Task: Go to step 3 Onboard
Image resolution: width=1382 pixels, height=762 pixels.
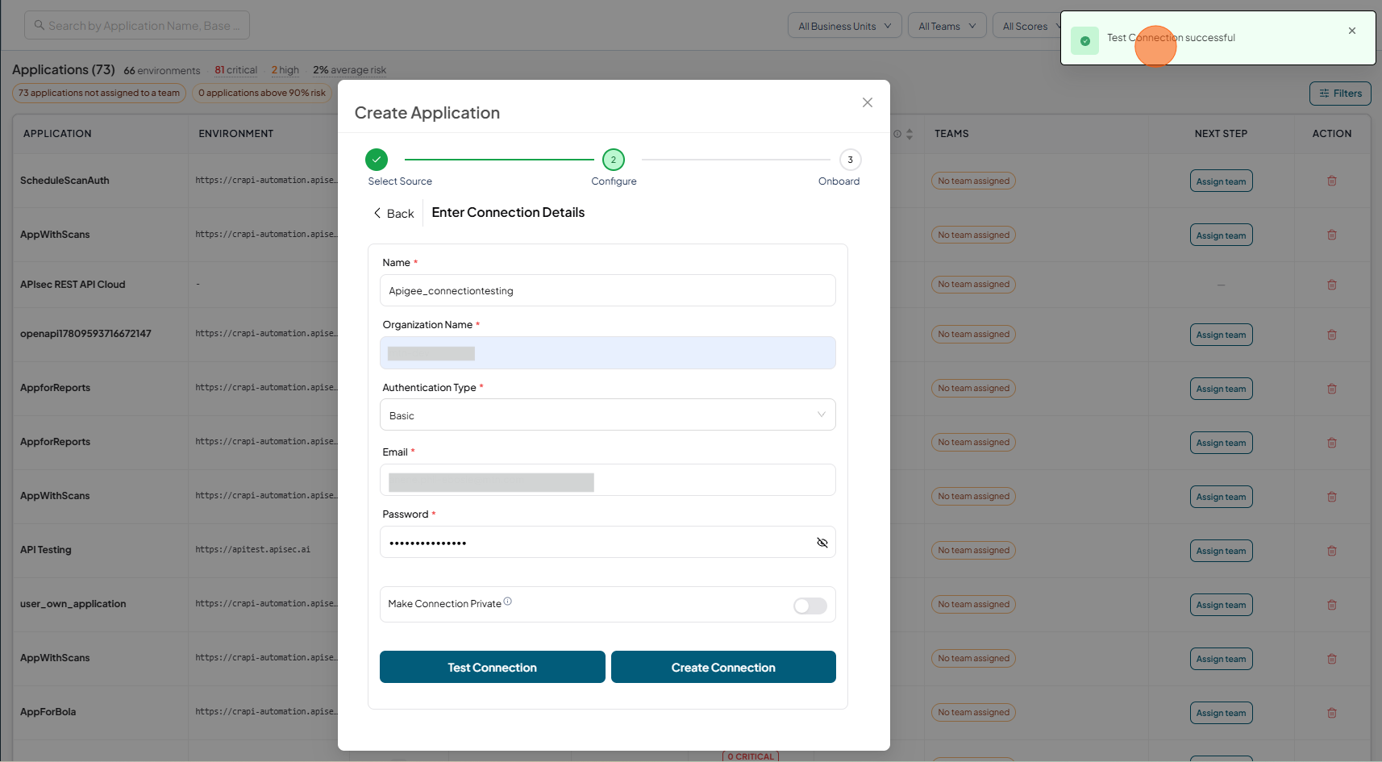Action: pyautogui.click(x=850, y=160)
